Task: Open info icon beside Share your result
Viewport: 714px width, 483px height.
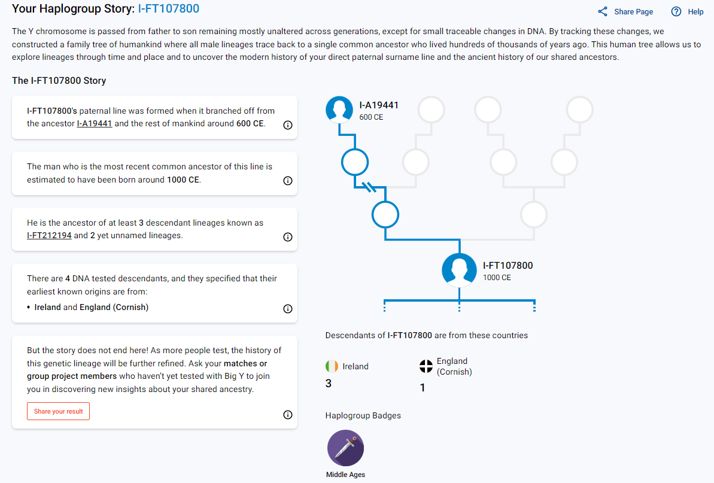Action: coord(288,415)
